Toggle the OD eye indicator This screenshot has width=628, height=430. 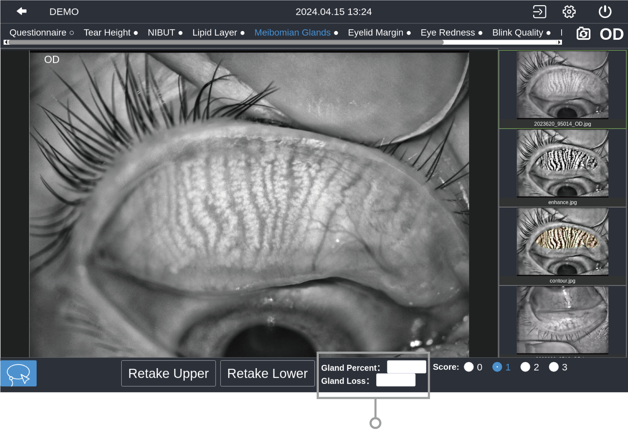pos(611,34)
